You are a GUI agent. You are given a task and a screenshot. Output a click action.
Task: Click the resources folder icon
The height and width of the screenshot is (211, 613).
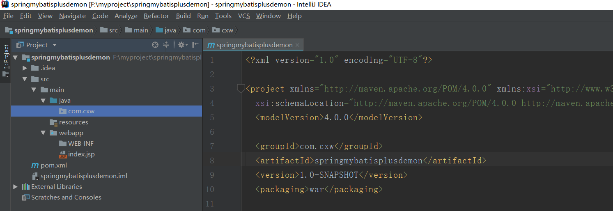tap(53, 122)
